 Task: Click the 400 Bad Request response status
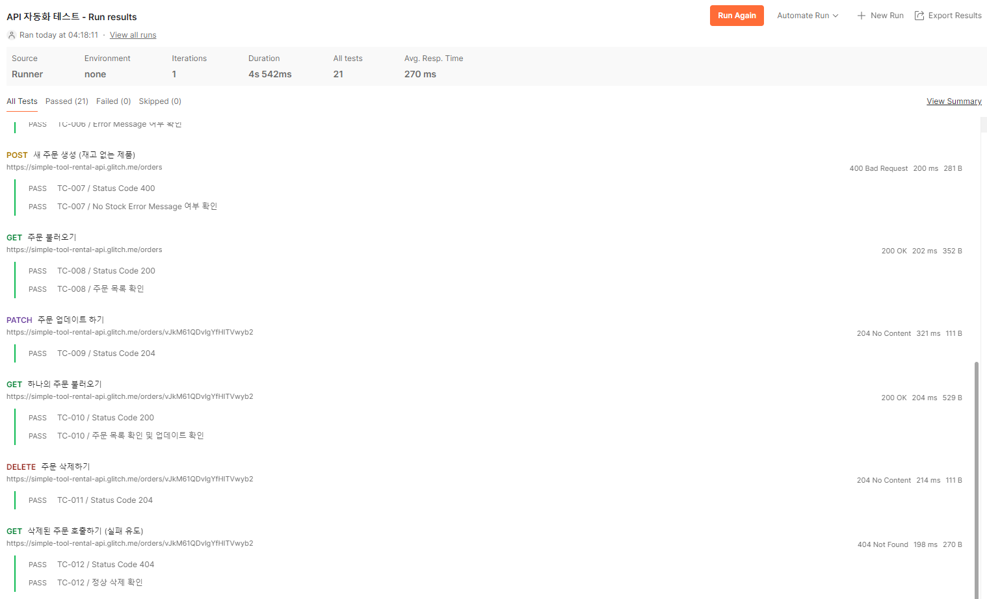coord(878,168)
